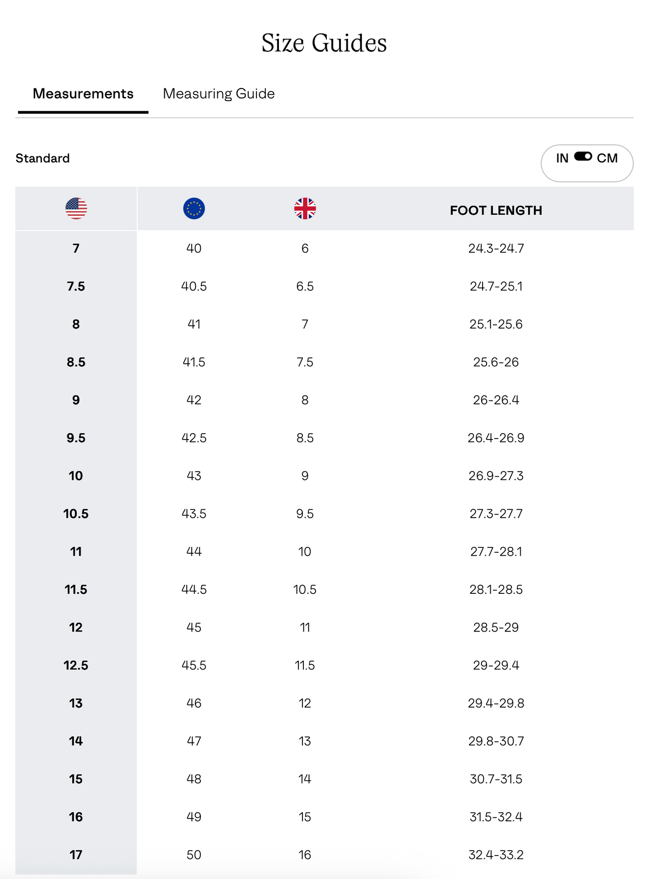Click EU size 42.5 cell
Image resolution: width=659 pixels, height=879 pixels.
coord(194,438)
